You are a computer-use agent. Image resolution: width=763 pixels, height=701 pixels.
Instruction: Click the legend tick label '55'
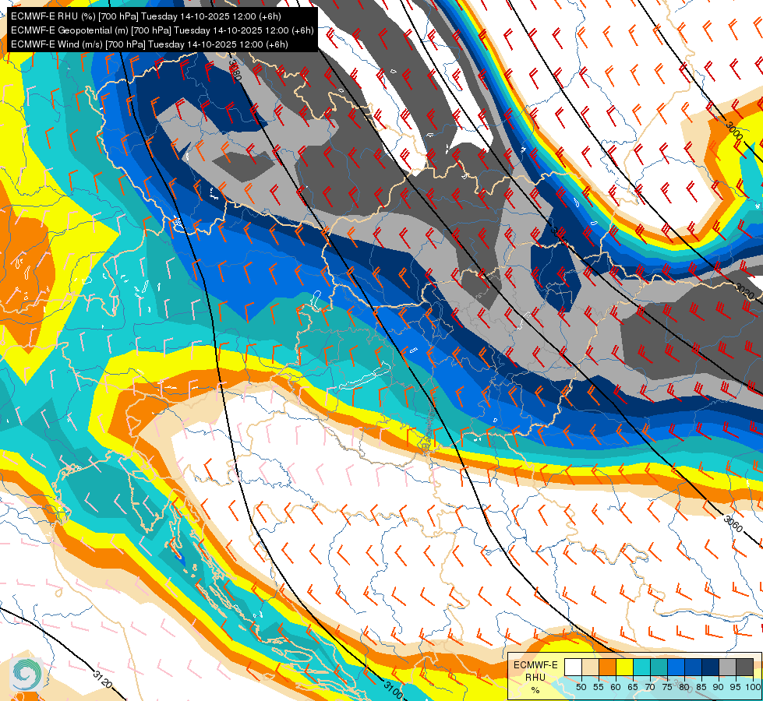598,687
